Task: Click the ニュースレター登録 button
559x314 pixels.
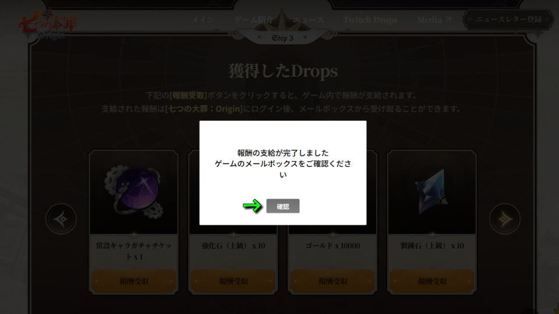Action: (509, 20)
